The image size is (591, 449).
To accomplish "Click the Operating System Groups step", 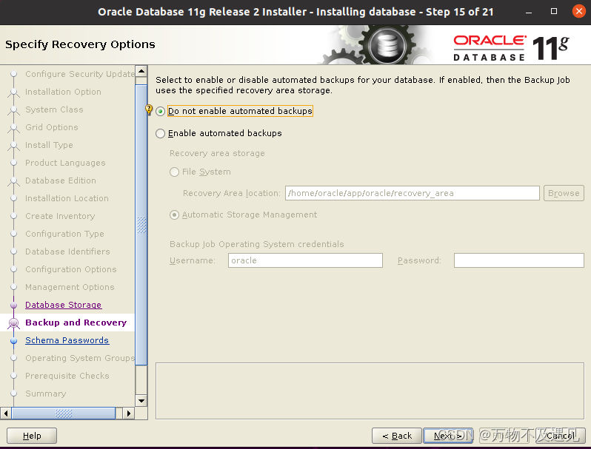I will click(80, 358).
